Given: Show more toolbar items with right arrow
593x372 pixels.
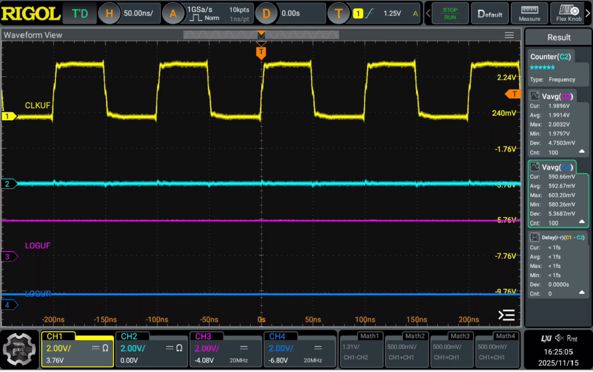Looking at the screenshot, I should point(588,14).
